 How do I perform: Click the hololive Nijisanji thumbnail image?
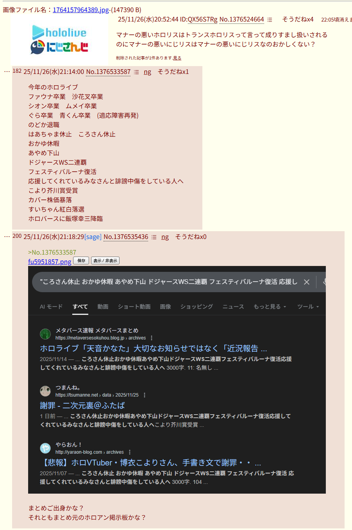(x=59, y=40)
